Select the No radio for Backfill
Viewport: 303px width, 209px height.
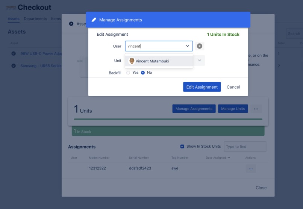(143, 73)
